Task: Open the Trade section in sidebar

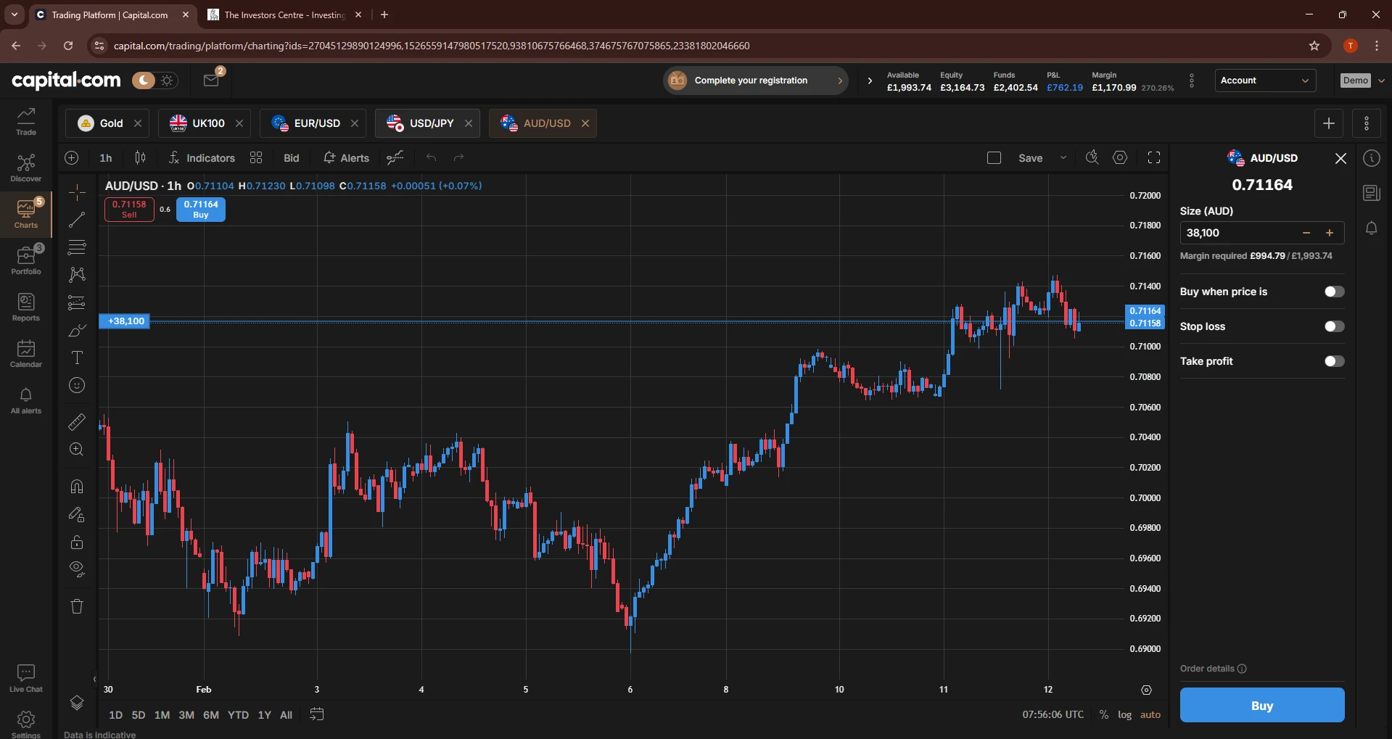Action: (x=26, y=122)
